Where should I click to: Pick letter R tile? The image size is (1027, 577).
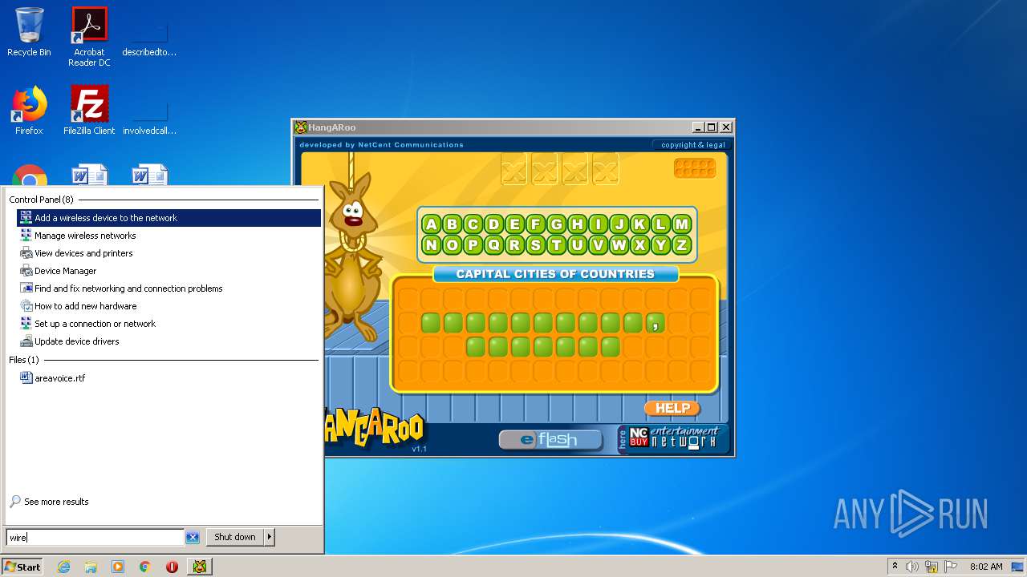pos(515,245)
